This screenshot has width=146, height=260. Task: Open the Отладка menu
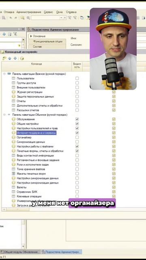[x=9, y=12]
